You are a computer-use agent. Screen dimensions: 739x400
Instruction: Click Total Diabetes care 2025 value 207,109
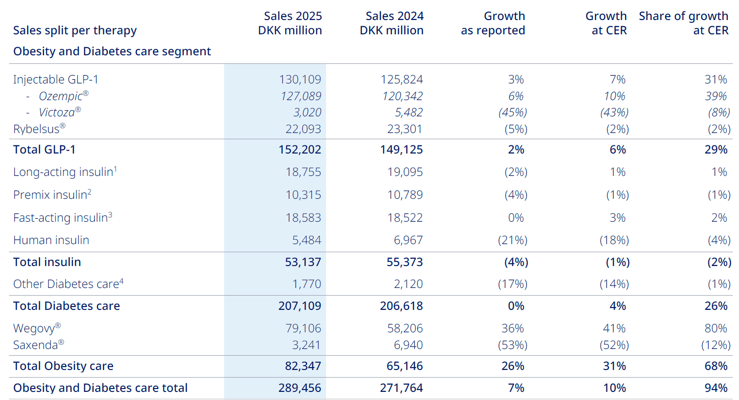pos(300,306)
